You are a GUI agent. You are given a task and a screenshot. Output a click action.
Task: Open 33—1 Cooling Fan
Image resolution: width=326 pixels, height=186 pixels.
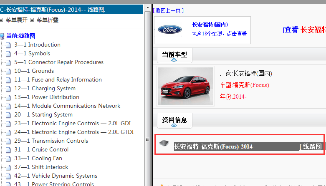click(38, 158)
